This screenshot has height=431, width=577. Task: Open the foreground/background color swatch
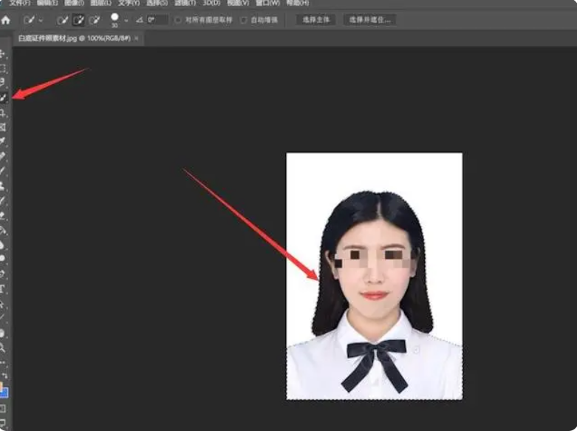4,391
